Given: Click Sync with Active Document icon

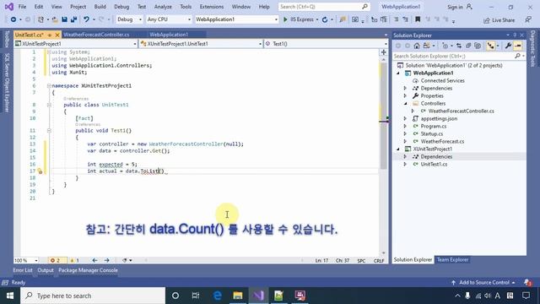Looking at the screenshot, I should point(459,46).
